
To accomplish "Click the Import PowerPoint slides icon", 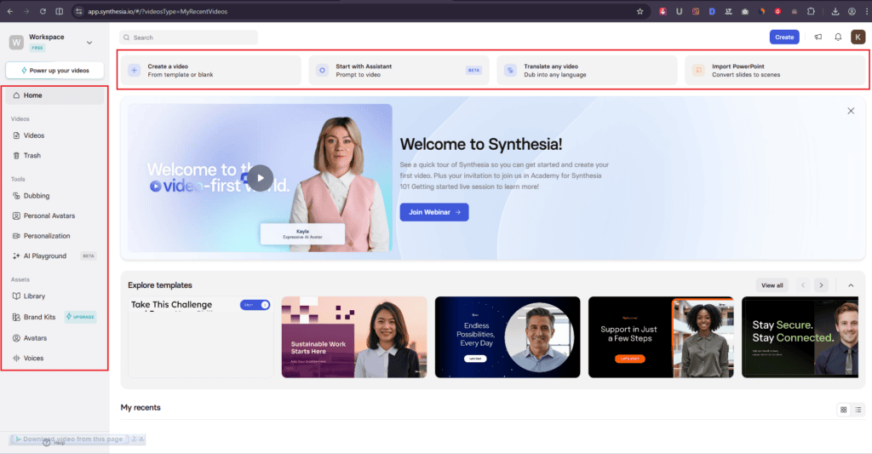I will (x=698, y=70).
